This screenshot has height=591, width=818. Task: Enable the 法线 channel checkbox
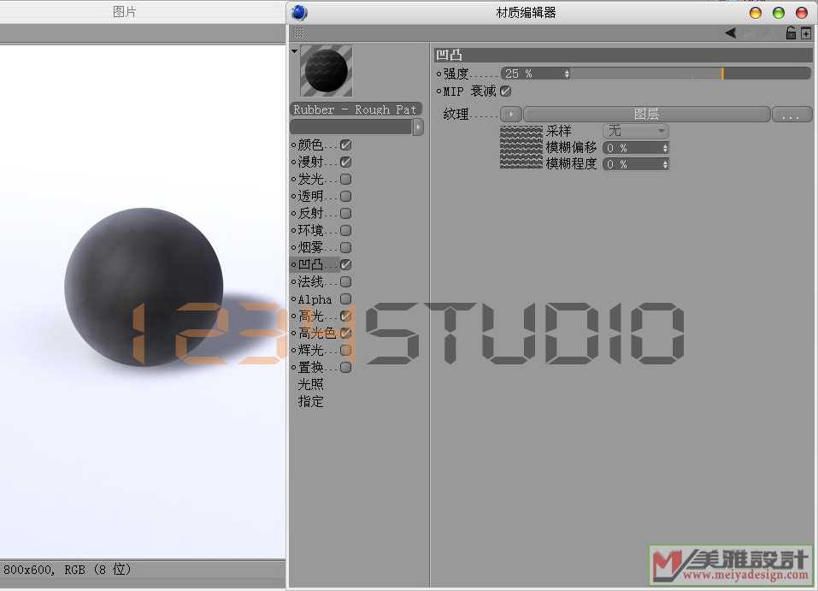click(x=345, y=282)
